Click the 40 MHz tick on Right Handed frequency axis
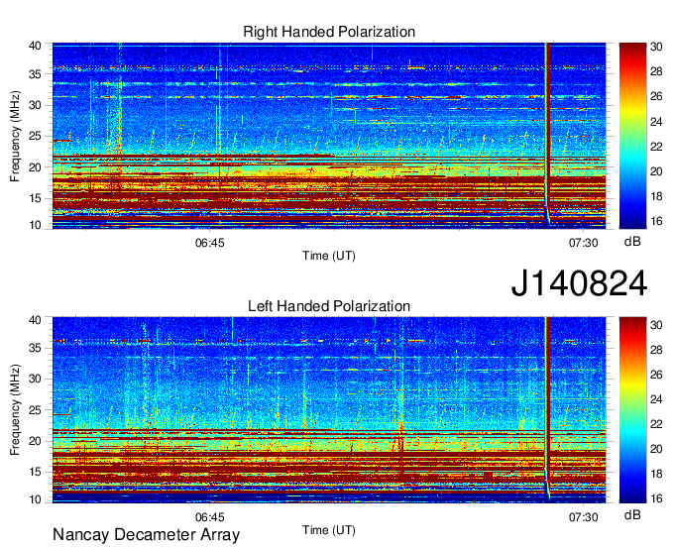Image resolution: width=674 pixels, height=547 pixels. pyautogui.click(x=35, y=46)
